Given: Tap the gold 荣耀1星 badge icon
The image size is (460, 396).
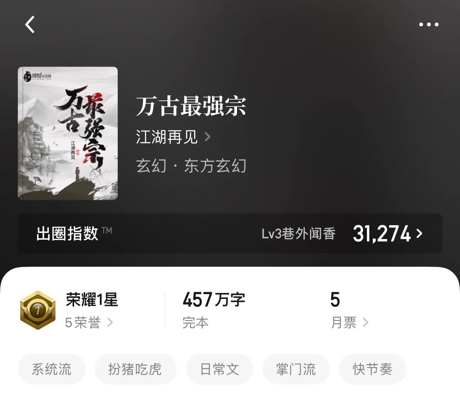Looking at the screenshot, I should click(38, 310).
